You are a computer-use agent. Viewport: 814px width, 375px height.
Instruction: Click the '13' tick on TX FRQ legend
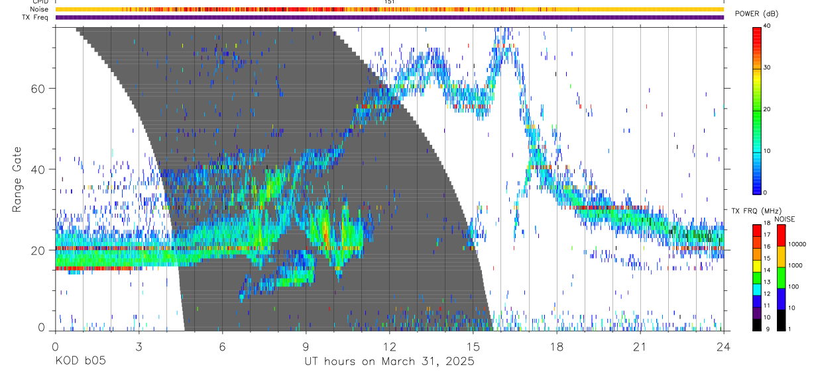click(x=767, y=282)
